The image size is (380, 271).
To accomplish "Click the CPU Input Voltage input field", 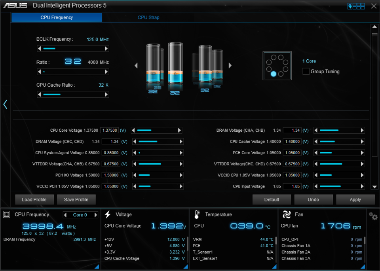I will (292, 186).
